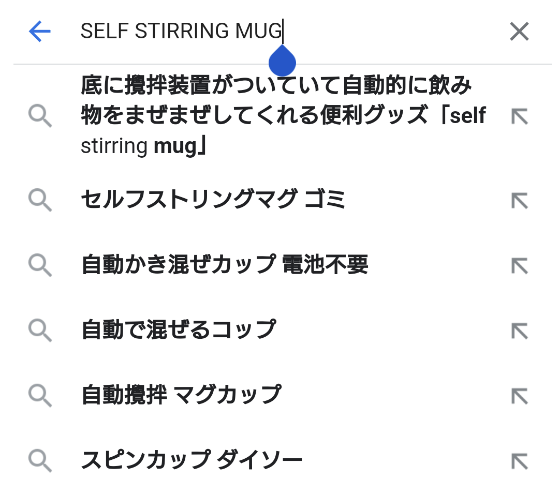Image resolution: width=559 pixels, height=495 pixels.
Task: Tap magnifier icon beside 底に攪拌装置 suggestion
Action: pos(40,116)
